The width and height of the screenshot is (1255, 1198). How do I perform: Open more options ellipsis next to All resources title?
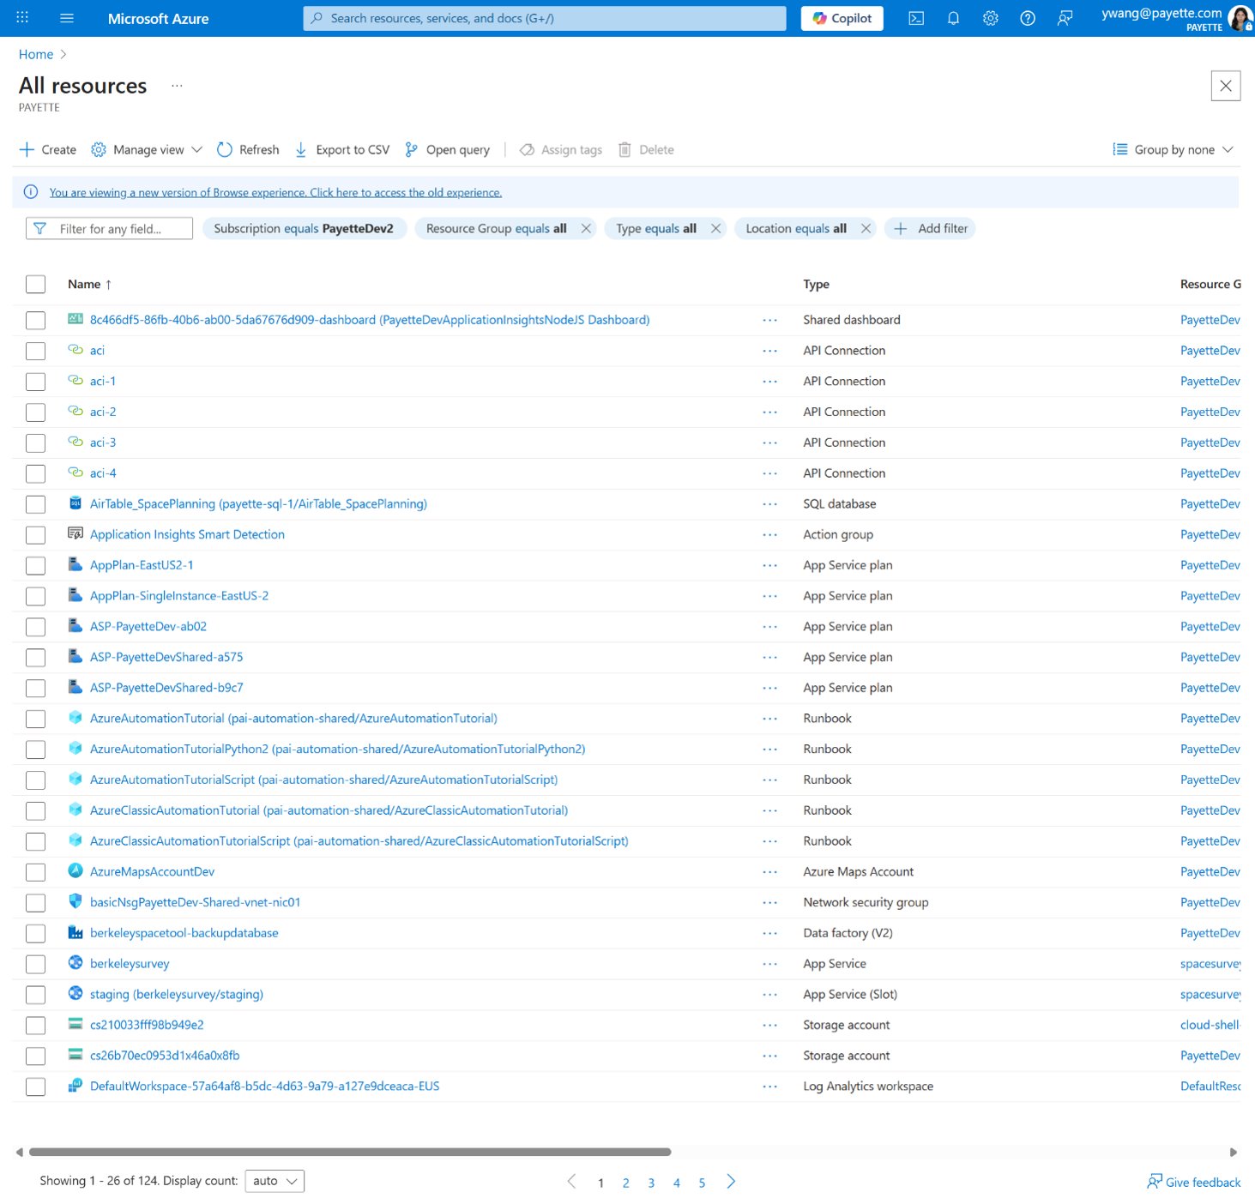(x=177, y=86)
